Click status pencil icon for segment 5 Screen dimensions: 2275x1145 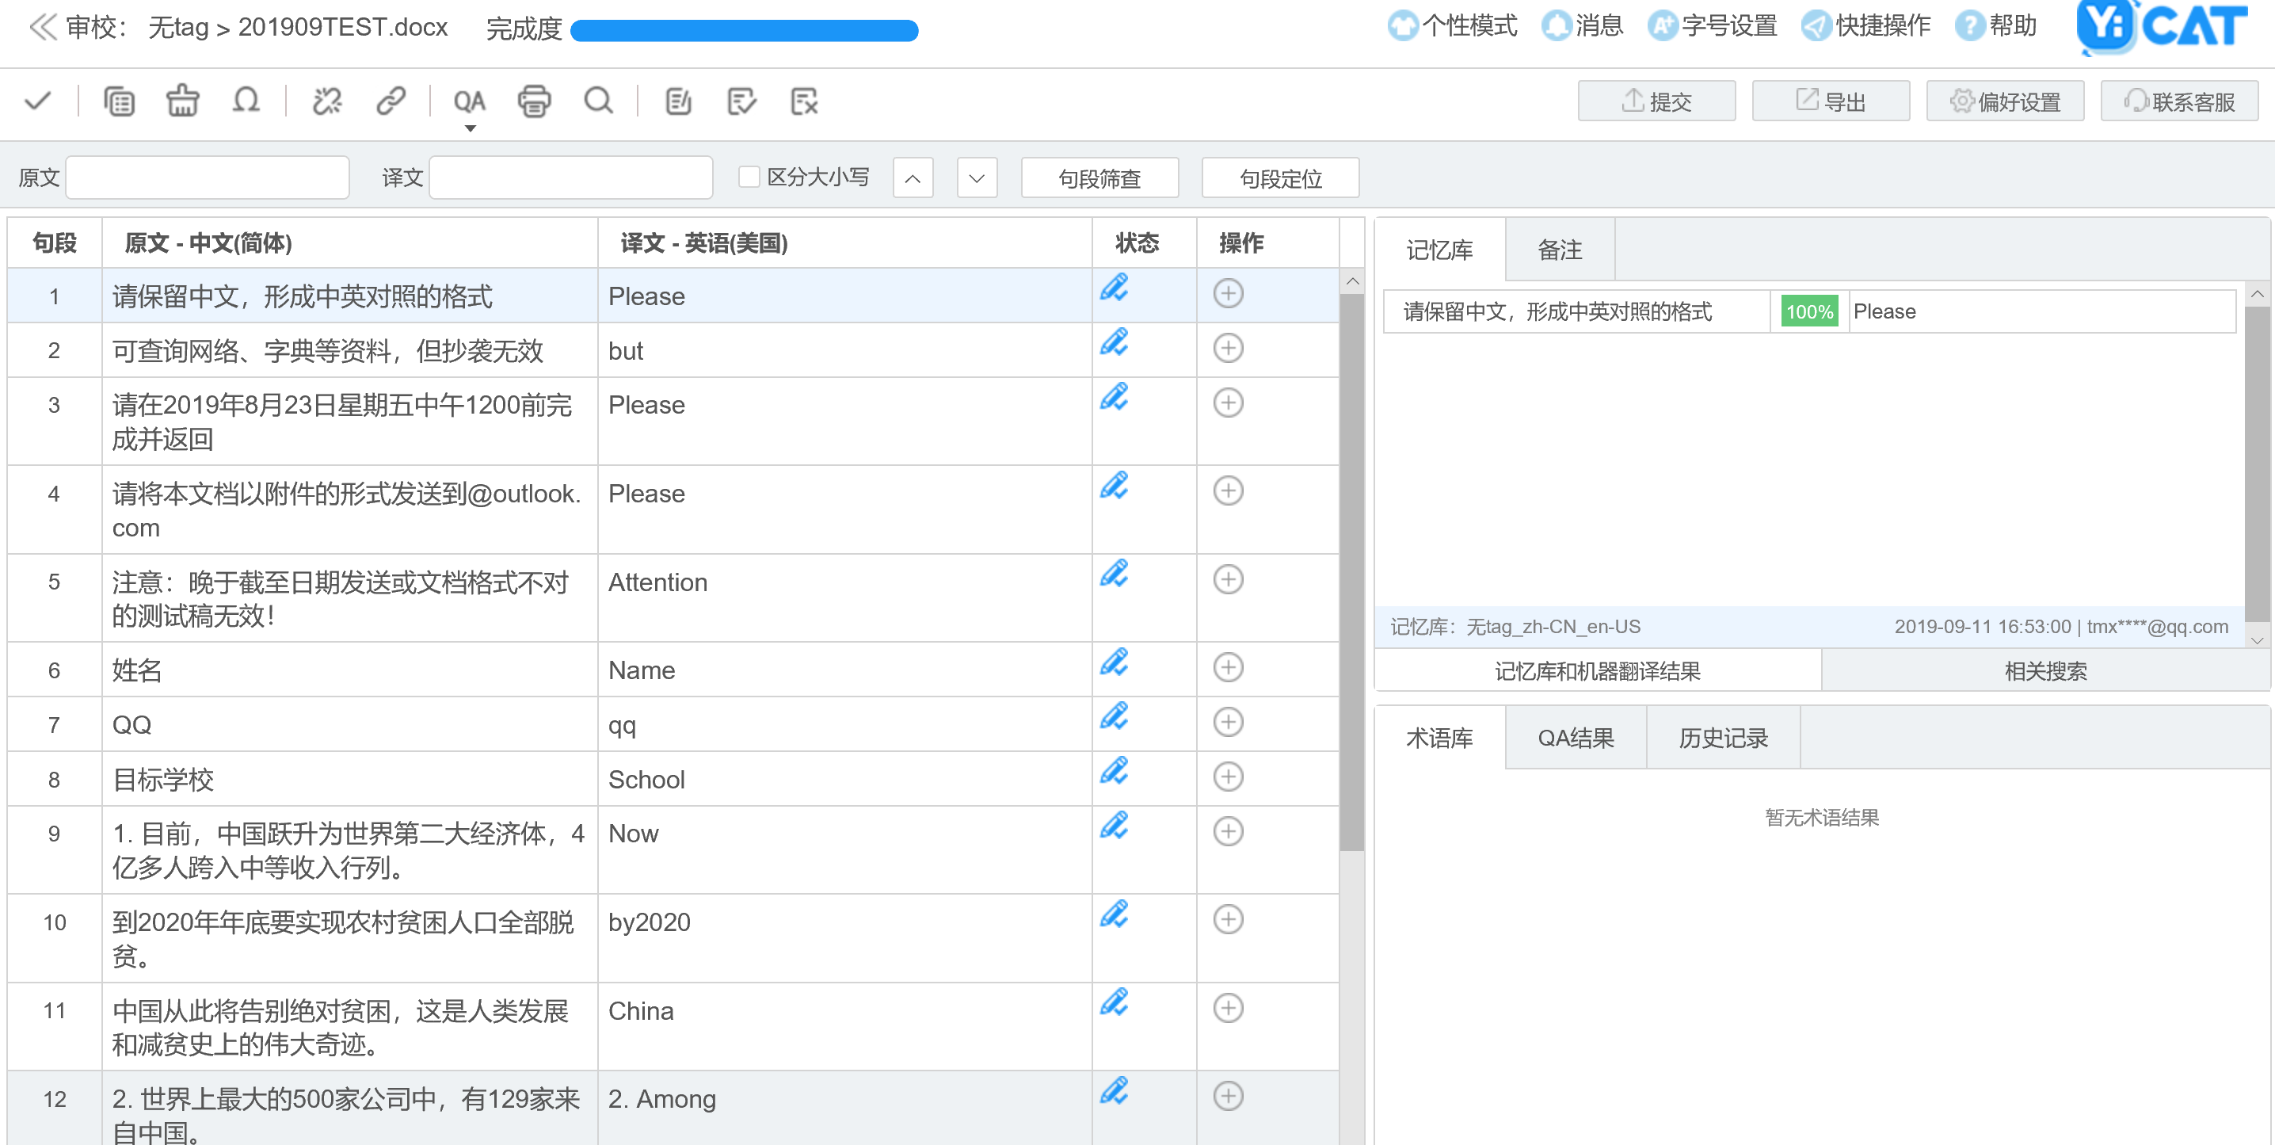(1114, 574)
